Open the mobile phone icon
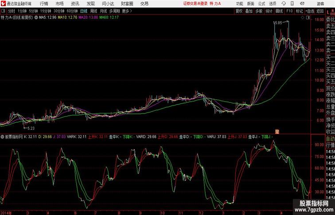Viewport: 335px width, 215px height. (x=292, y=4)
